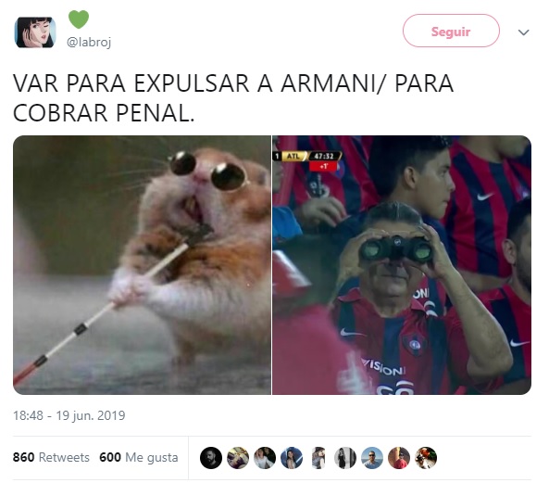Open the tweet timestamp 18:48 - 19 jun. 2019
This screenshot has width=549, height=483.
click(x=69, y=415)
